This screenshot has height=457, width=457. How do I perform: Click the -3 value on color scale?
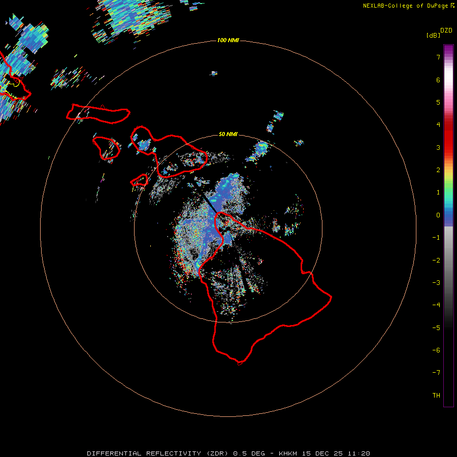(x=436, y=283)
